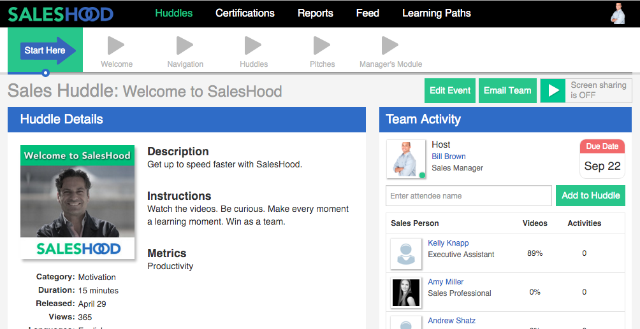Image resolution: width=640 pixels, height=329 pixels.
Task: Click the Team Activity panel header
Action: coord(505,120)
